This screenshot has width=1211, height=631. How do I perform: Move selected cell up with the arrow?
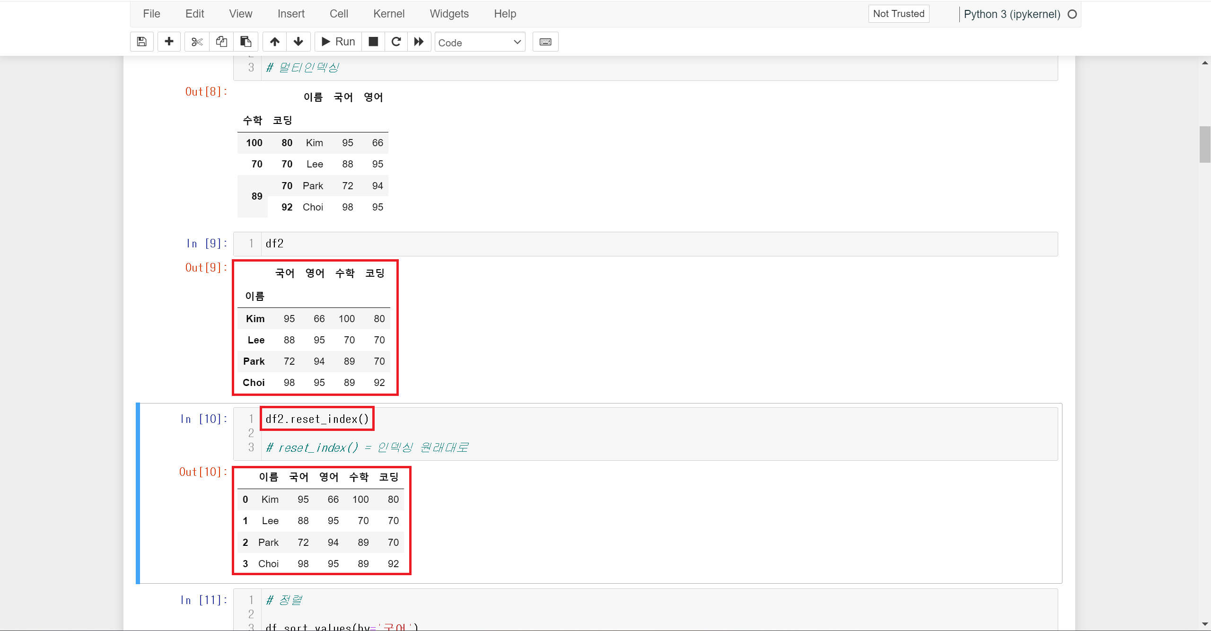point(275,42)
